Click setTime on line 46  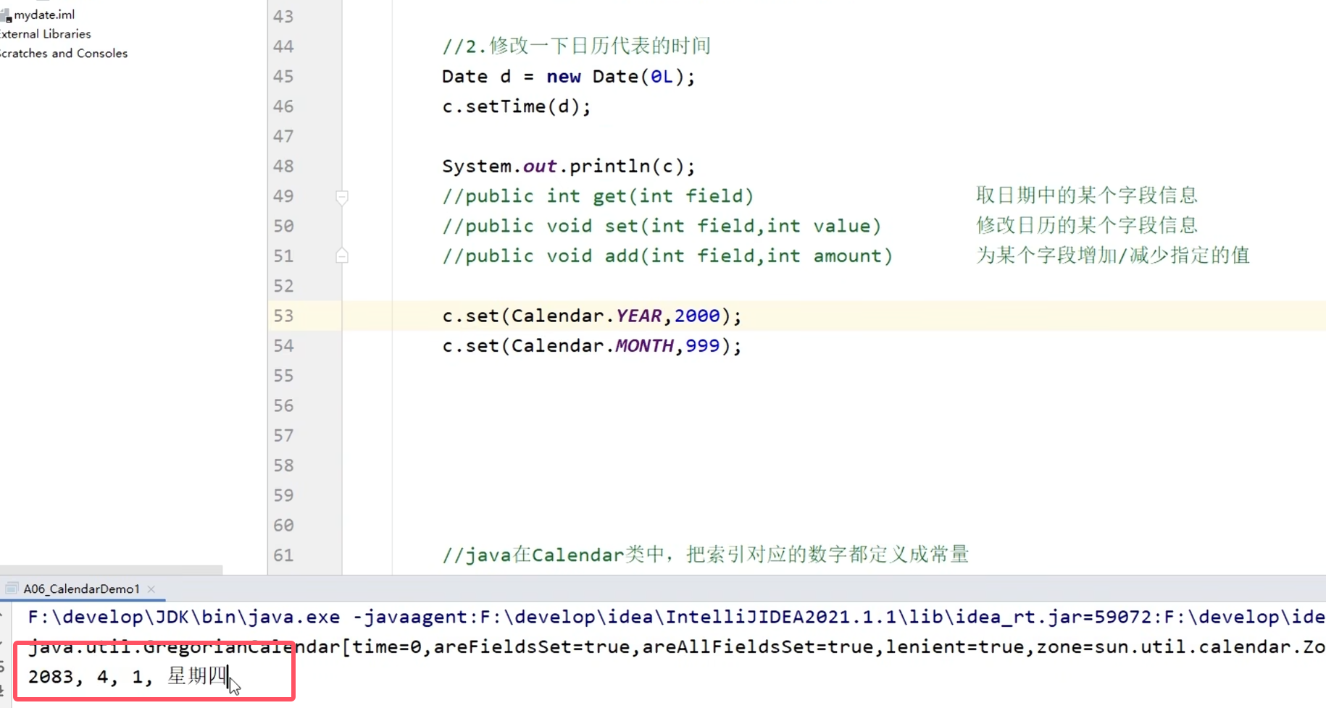point(505,106)
